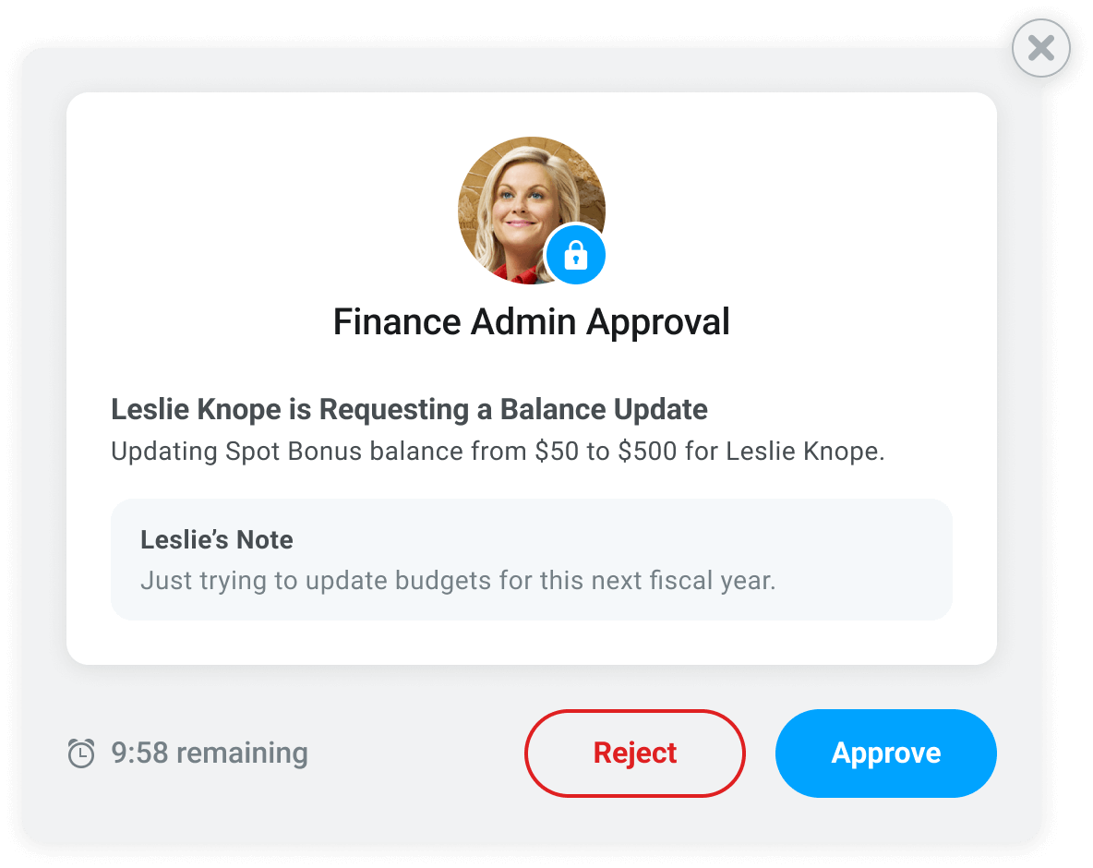
Task: Reject Leslie's balance update
Action: click(634, 753)
